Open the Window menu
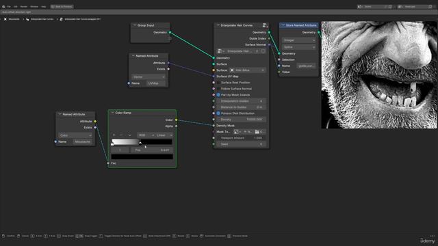This screenshot has height=246, width=438. coord(34,7)
